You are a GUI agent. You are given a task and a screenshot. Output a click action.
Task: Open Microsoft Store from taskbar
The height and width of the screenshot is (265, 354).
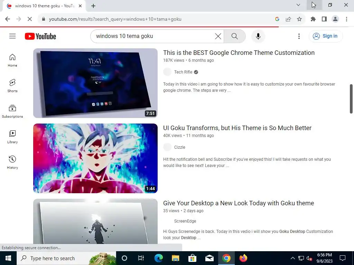tap(192, 258)
